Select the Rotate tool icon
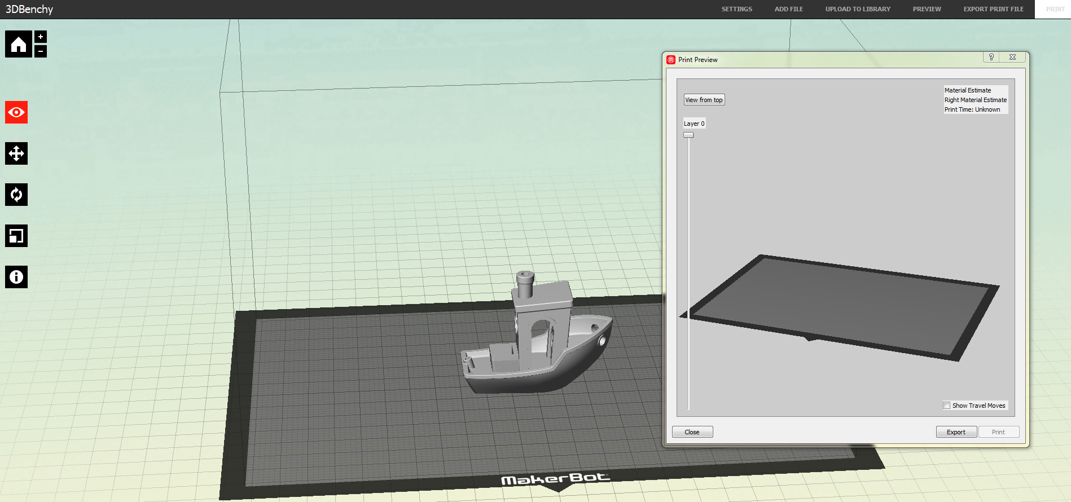This screenshot has width=1071, height=502. pos(16,195)
